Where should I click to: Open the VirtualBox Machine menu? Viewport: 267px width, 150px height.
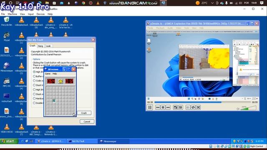[12, 14]
